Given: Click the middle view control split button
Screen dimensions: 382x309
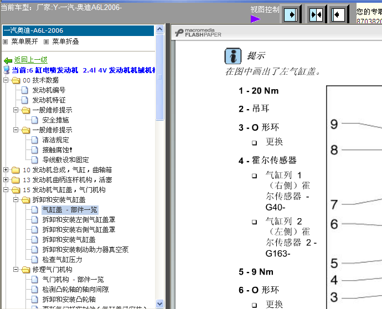Looking at the screenshot, I should click(x=316, y=14).
